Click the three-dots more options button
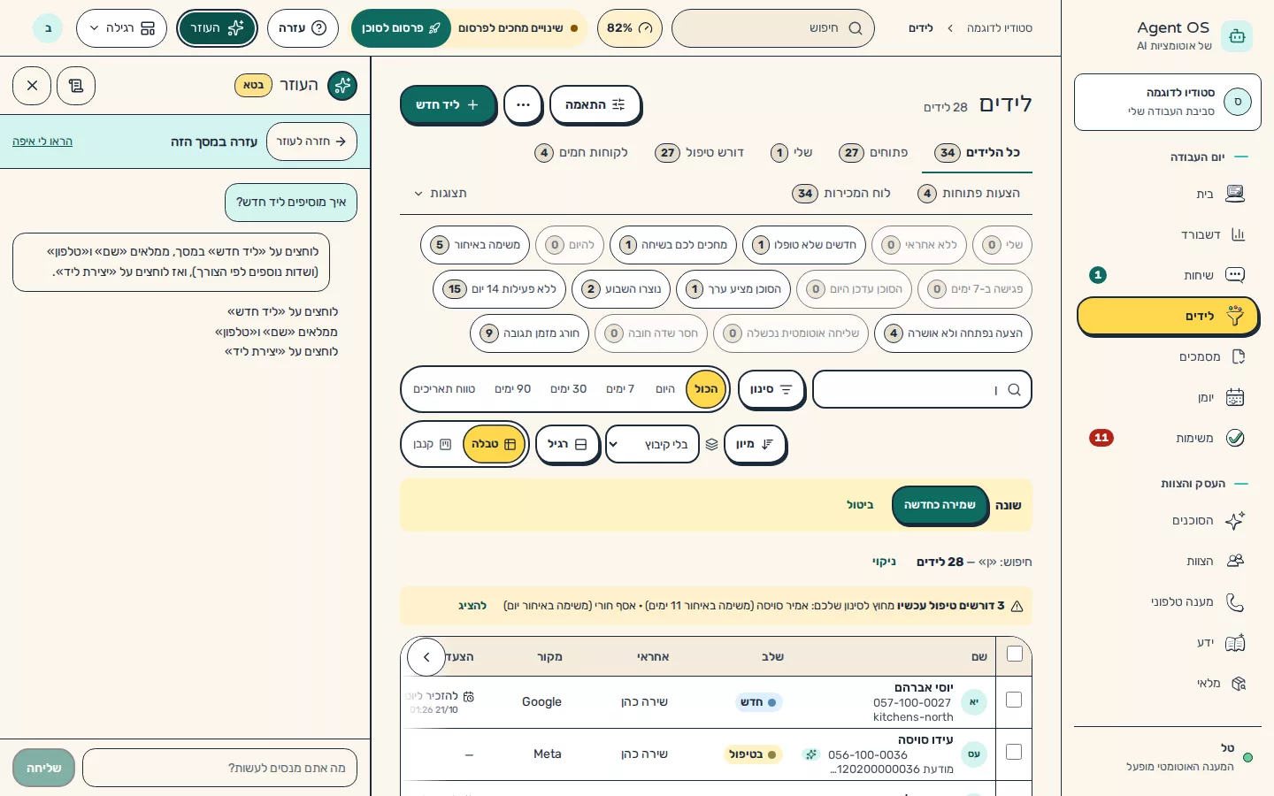This screenshot has width=1274, height=796. [x=523, y=104]
